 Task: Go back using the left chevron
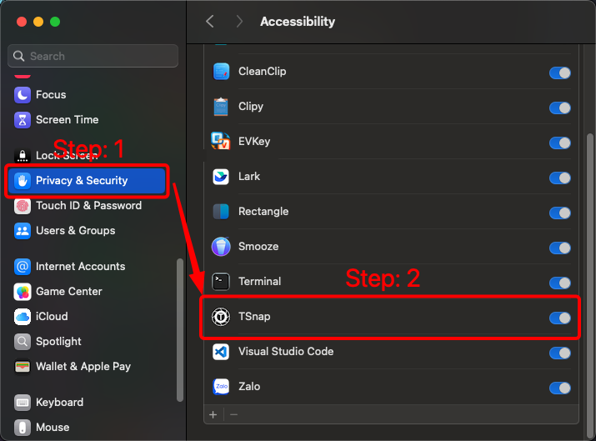click(x=210, y=22)
